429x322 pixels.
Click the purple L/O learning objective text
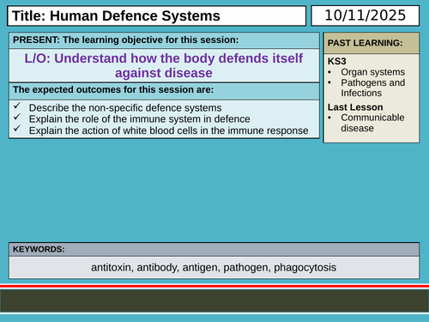click(164, 65)
